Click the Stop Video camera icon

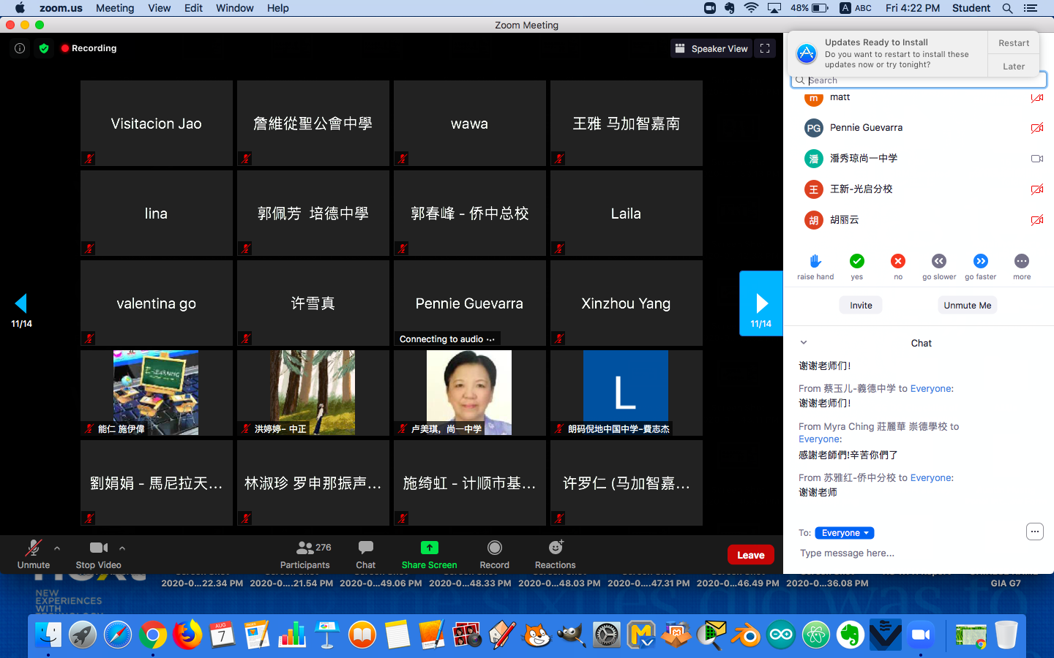(x=99, y=548)
